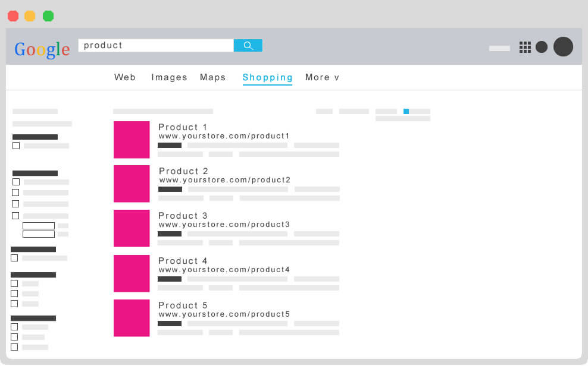Tick the topmost sidebar filter checkbox
This screenshot has width=588, height=369.
pos(15,146)
